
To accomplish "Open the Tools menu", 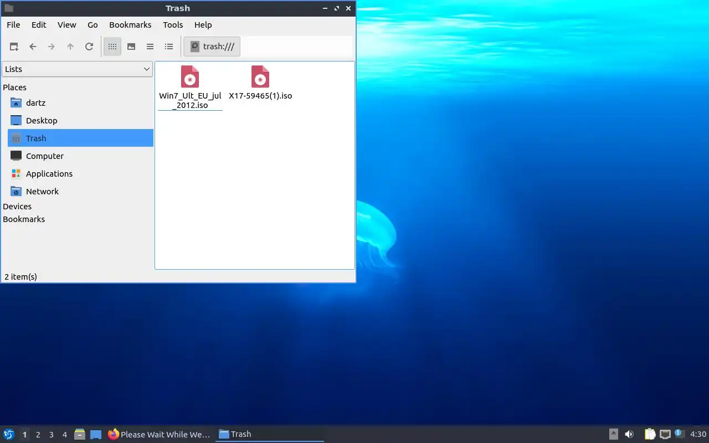I will (x=173, y=25).
